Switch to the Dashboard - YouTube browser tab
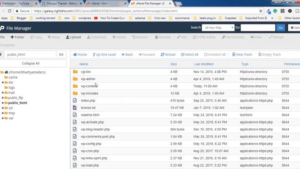This screenshot has height=169, width=300. [18, 3]
